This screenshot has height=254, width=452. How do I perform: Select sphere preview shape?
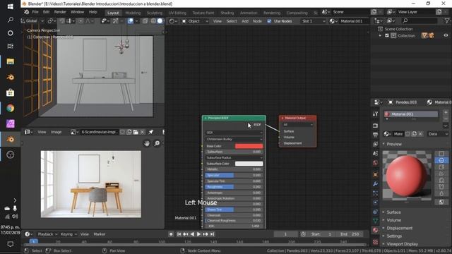[441, 160]
